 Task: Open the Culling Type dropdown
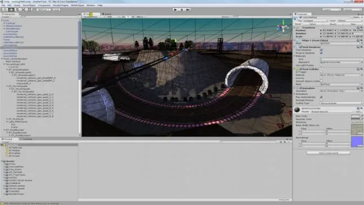pyautogui.click(x=341, y=103)
